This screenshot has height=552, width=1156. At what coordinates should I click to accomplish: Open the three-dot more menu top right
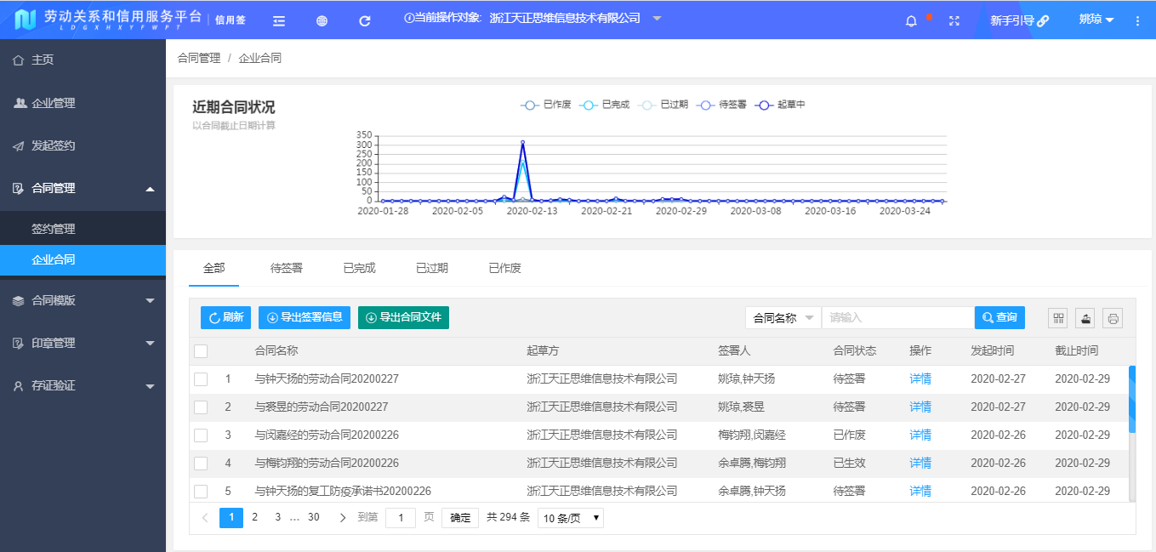click(1137, 19)
